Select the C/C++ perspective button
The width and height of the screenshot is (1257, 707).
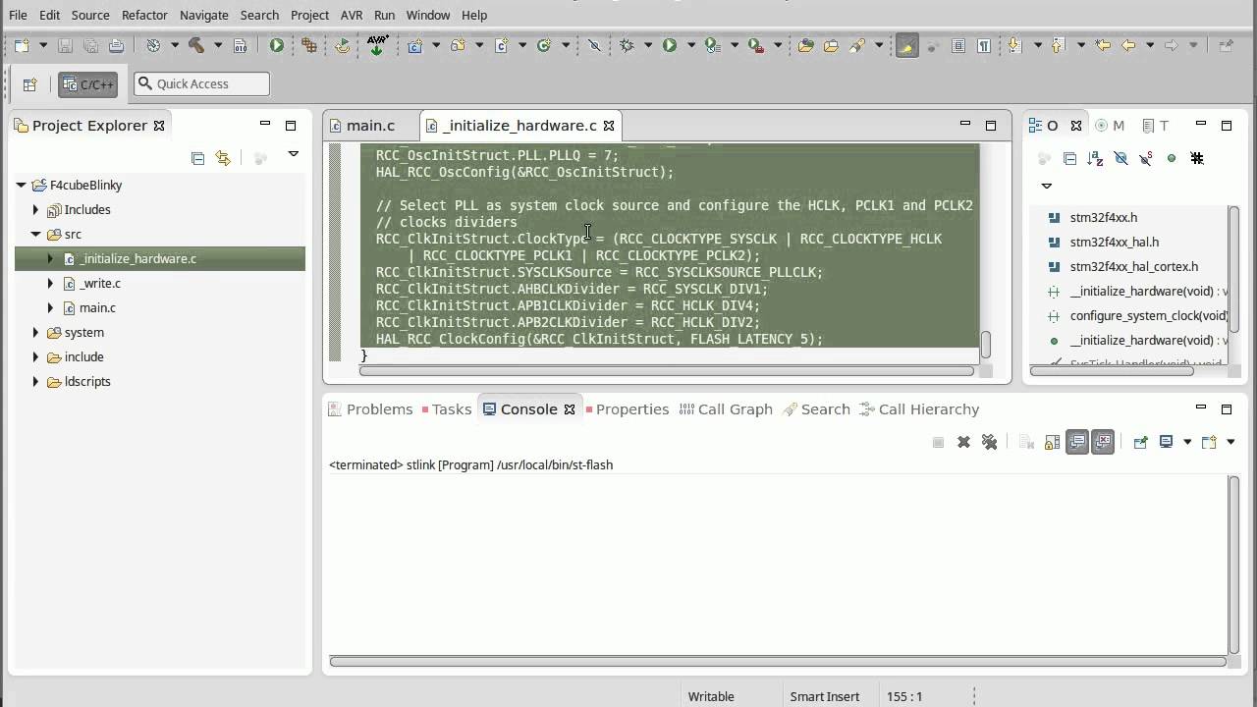tap(87, 84)
